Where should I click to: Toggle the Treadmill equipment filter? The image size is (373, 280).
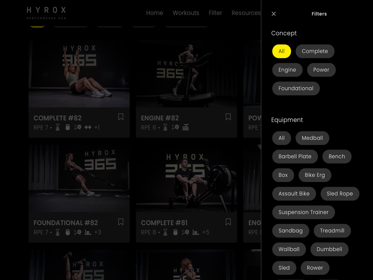tap(332, 231)
